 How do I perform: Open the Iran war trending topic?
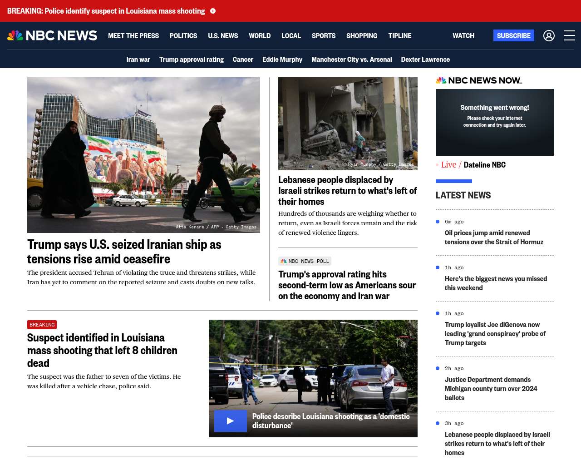pyautogui.click(x=138, y=59)
